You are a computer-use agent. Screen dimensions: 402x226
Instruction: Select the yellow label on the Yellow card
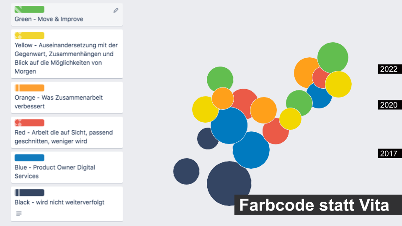tap(29, 36)
